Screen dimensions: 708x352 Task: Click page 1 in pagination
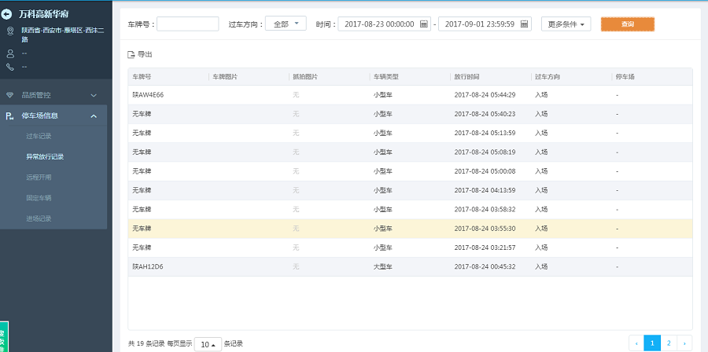coord(652,343)
